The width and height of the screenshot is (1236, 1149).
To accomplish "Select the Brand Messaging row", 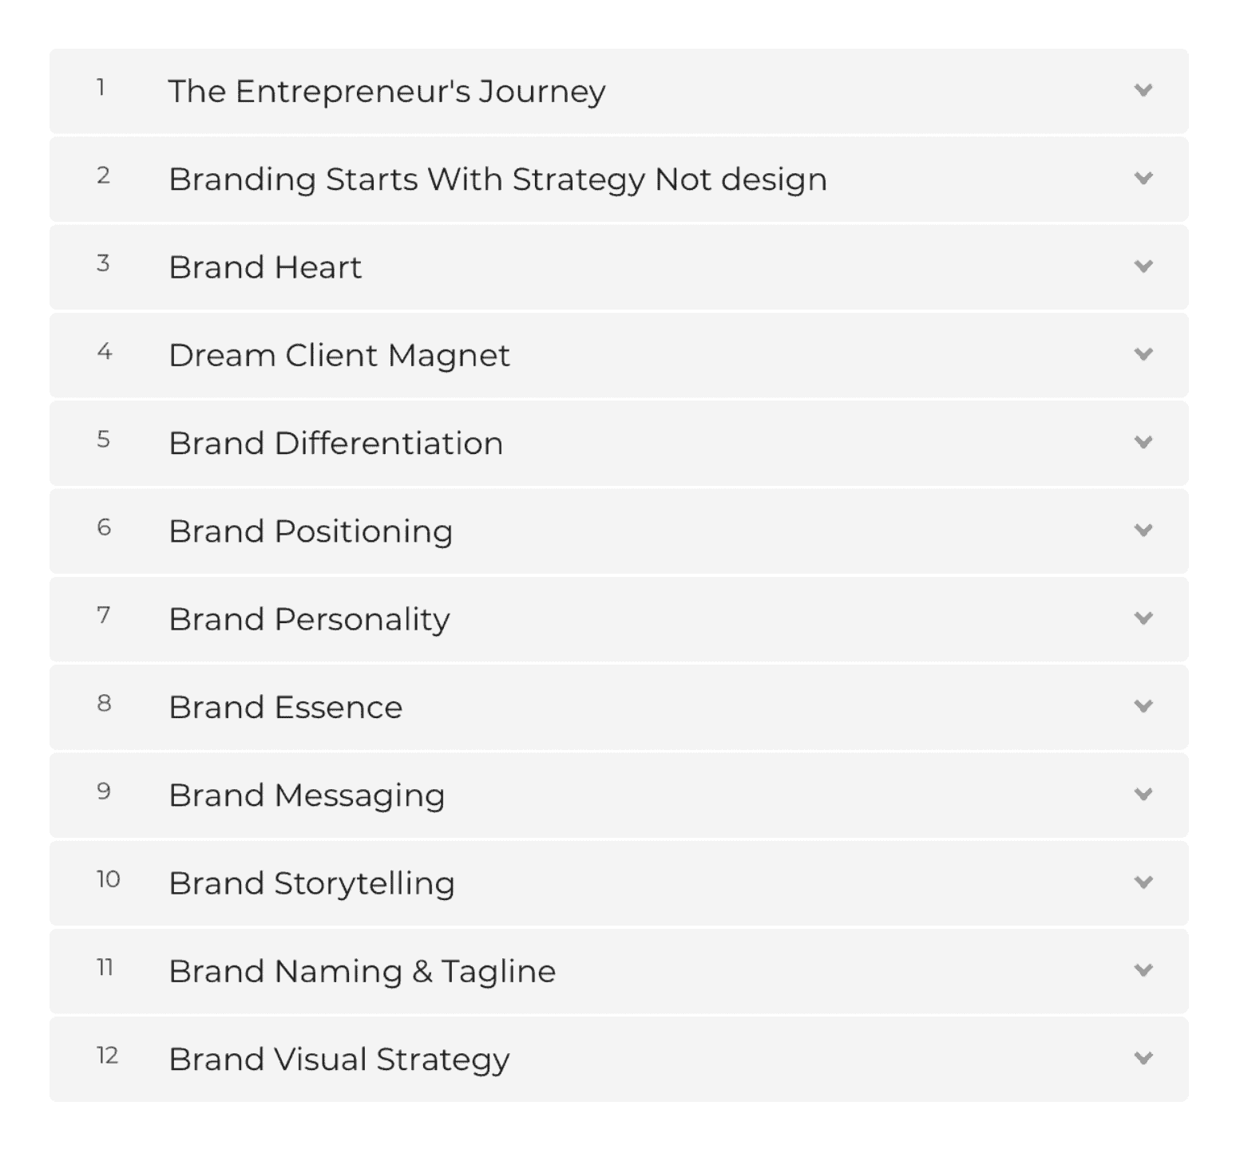I will coord(307,795).
